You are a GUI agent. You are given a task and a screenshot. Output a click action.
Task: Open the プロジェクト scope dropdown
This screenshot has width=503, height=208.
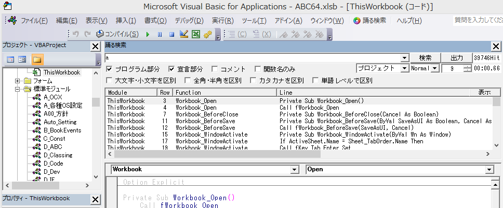click(x=404, y=68)
